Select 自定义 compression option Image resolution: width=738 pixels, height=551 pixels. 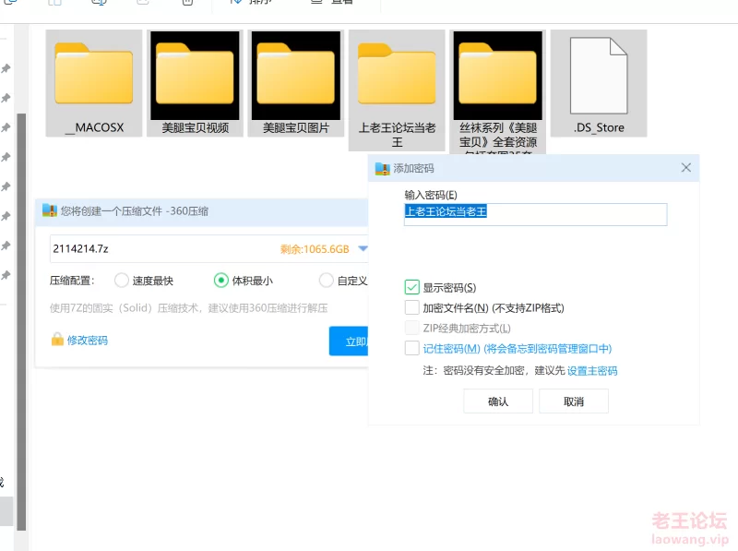(x=326, y=281)
